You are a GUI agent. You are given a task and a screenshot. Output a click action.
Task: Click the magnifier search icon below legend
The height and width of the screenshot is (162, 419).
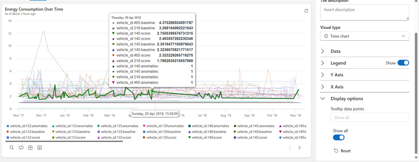pos(12,148)
